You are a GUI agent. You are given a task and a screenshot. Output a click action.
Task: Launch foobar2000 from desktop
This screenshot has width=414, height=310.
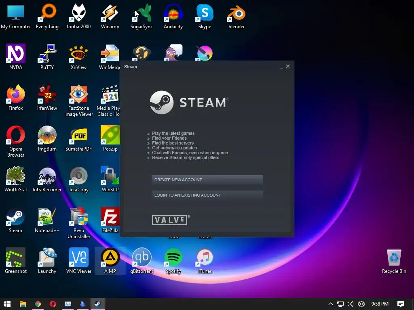pos(79,16)
